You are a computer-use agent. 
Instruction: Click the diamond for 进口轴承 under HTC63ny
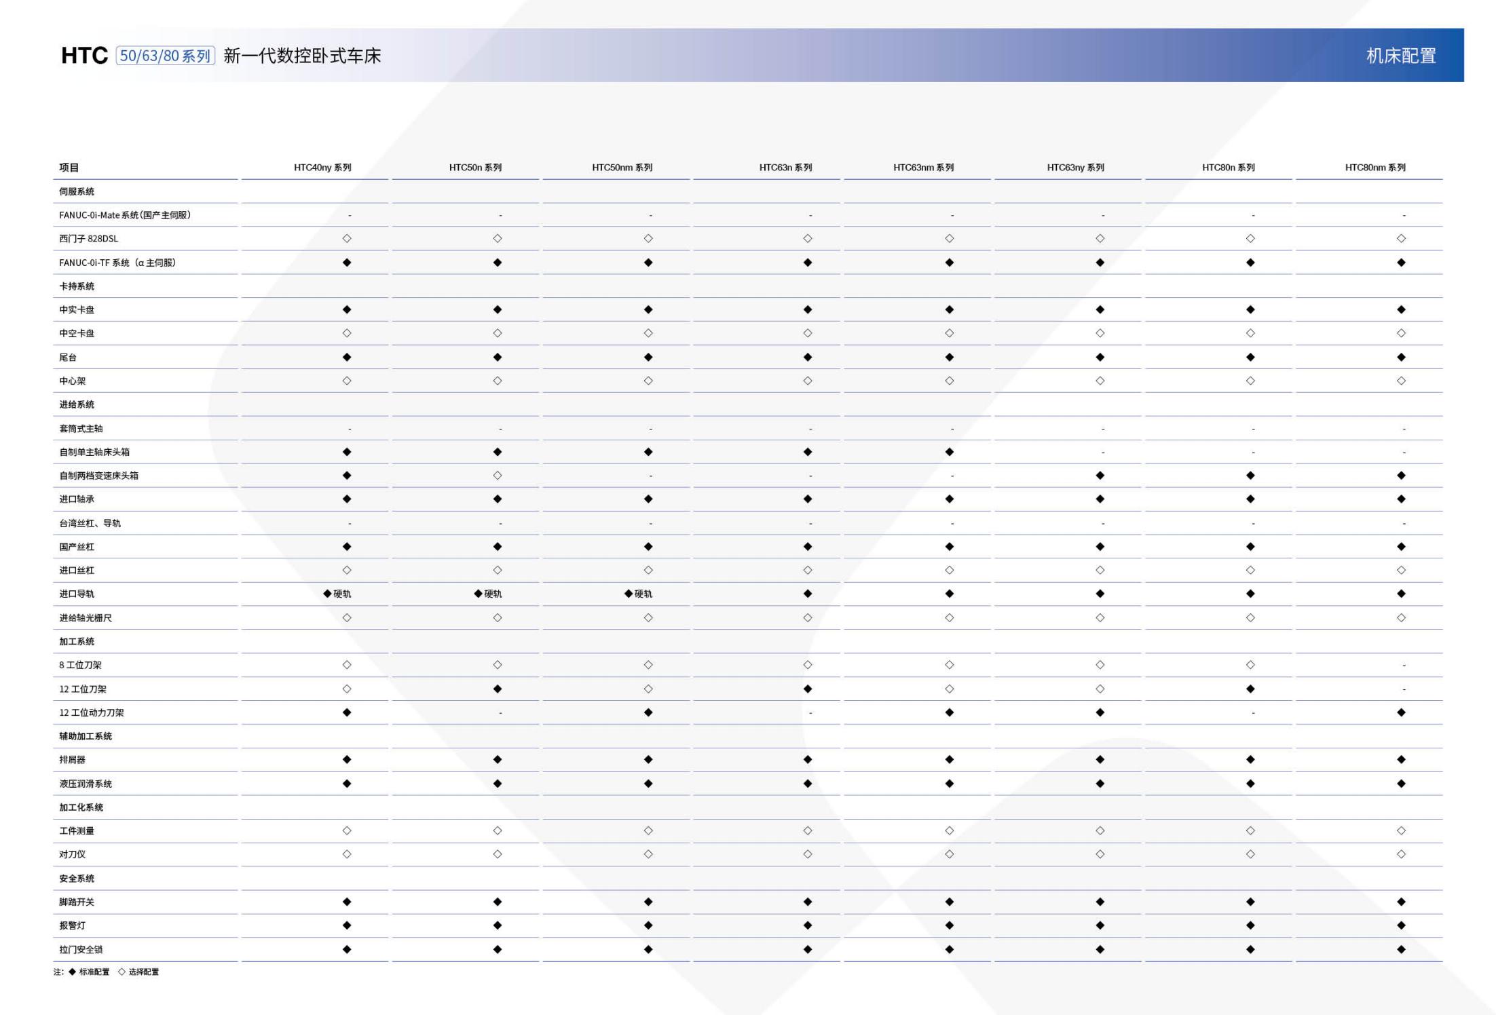1100,499
